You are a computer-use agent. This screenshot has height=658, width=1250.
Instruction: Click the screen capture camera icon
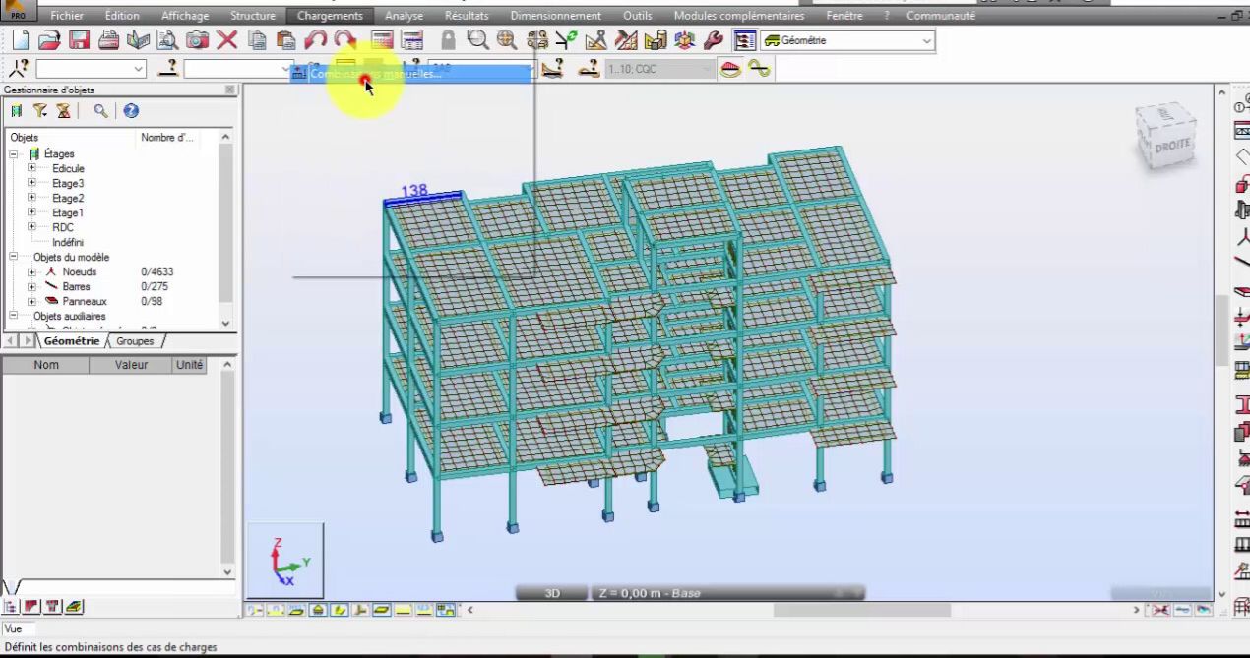coord(197,40)
